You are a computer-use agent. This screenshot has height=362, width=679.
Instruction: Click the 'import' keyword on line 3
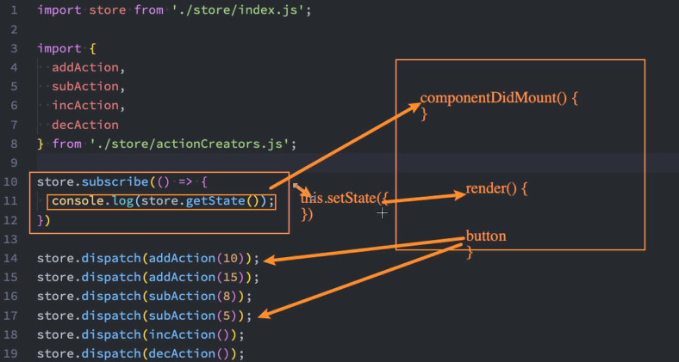pyautogui.click(x=59, y=48)
